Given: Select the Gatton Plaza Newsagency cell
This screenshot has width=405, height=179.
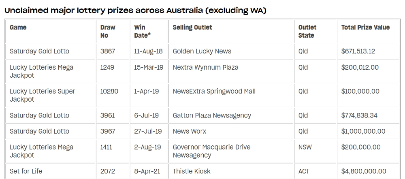Looking at the screenshot, I should (231, 115).
